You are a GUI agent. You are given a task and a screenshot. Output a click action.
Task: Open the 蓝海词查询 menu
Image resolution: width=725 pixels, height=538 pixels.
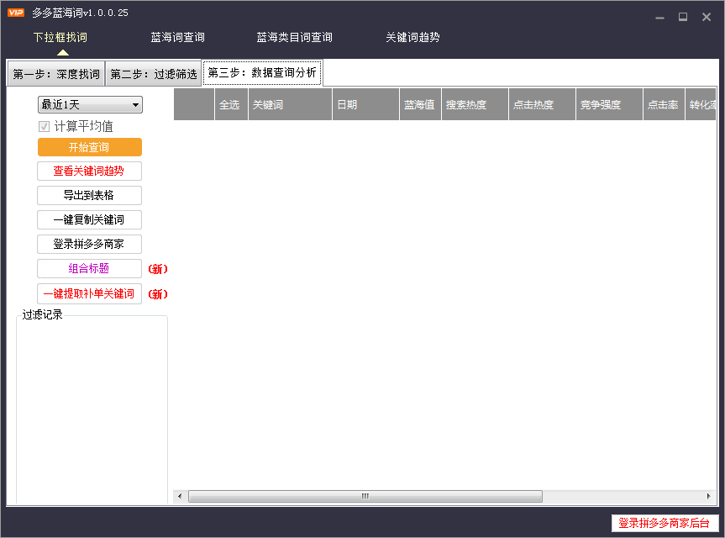(x=177, y=38)
